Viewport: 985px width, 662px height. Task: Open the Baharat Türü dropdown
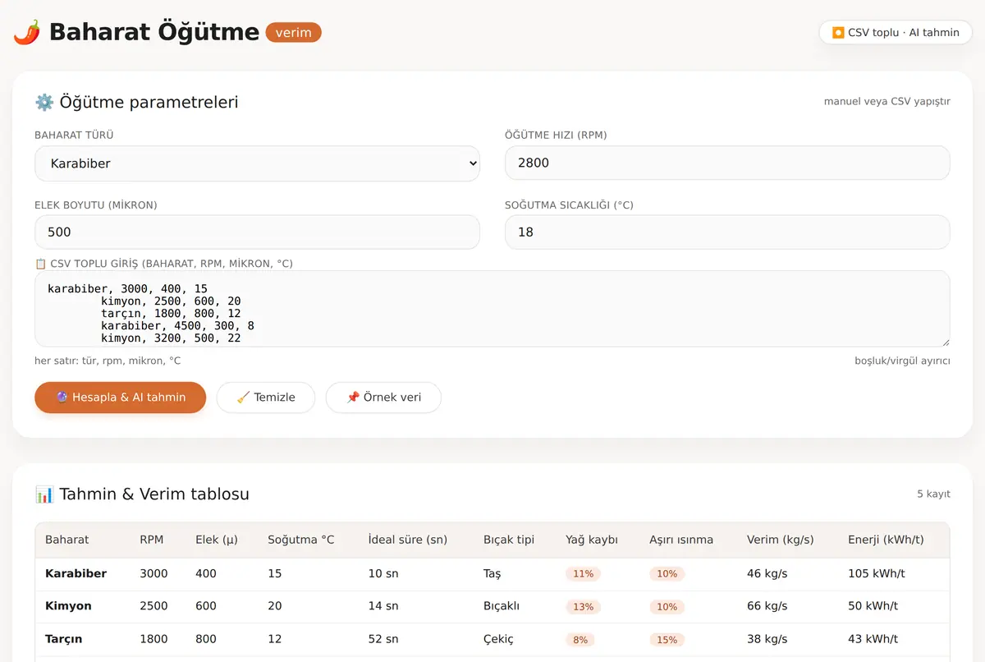point(257,163)
